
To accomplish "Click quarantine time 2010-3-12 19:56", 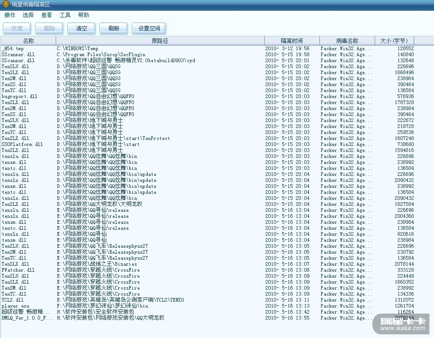I will [x=287, y=48].
